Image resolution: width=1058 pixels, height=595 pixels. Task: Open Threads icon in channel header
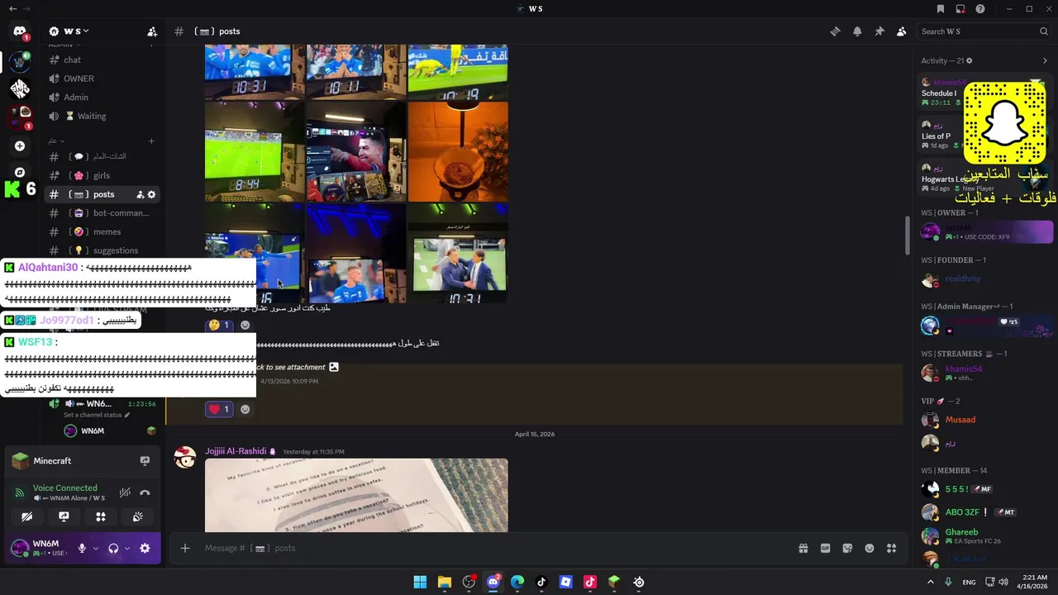tap(835, 31)
